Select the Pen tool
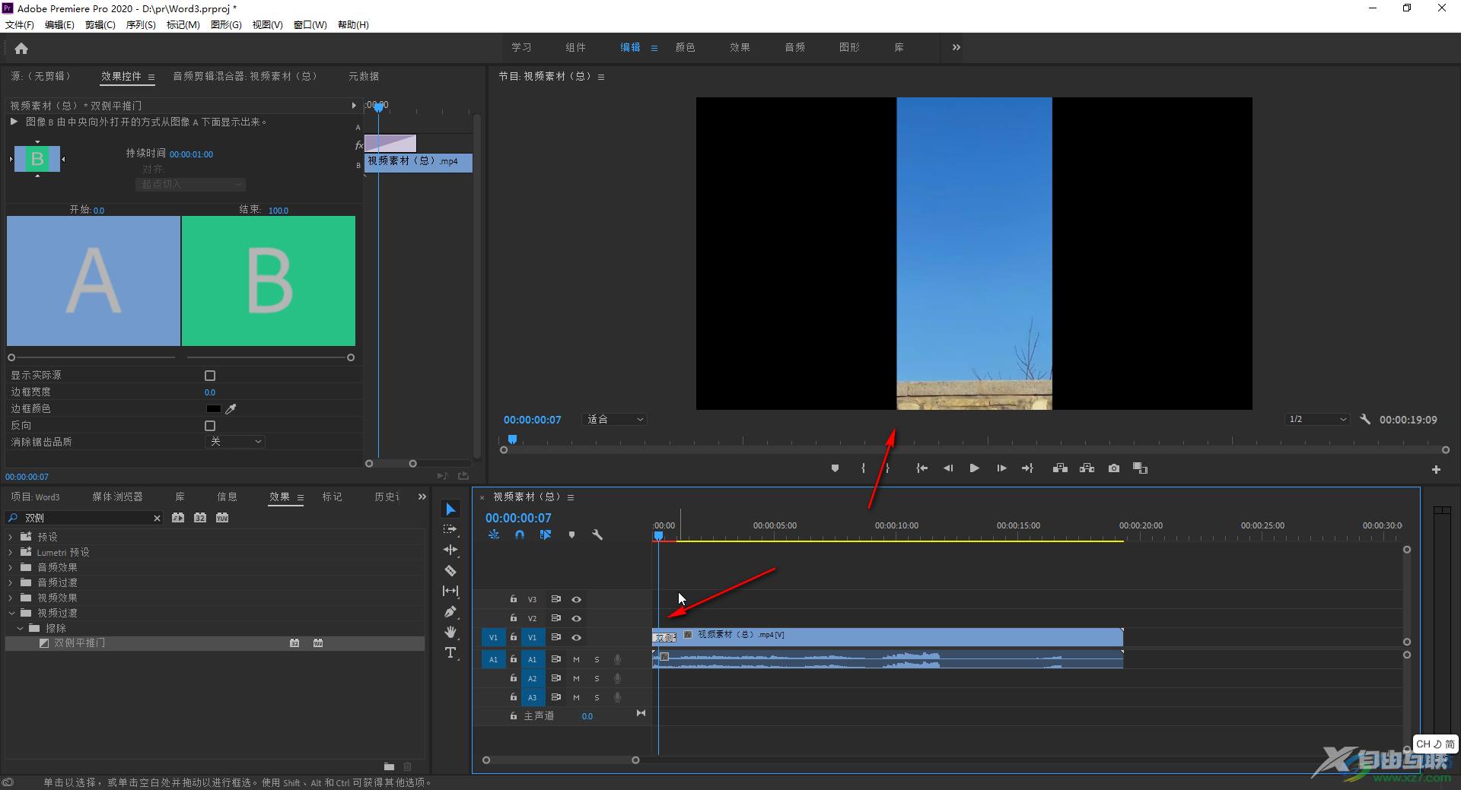Screen dimensions: 1461x790 click(450, 611)
